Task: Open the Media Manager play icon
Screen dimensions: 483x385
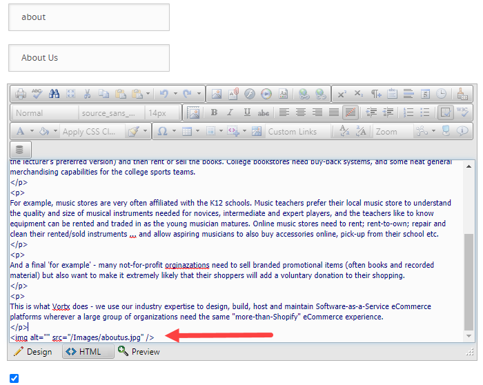Action: point(266,94)
